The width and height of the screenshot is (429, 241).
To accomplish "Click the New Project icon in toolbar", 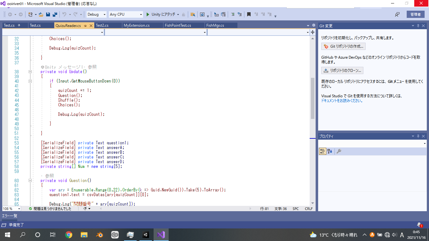I will click(x=30, y=14).
